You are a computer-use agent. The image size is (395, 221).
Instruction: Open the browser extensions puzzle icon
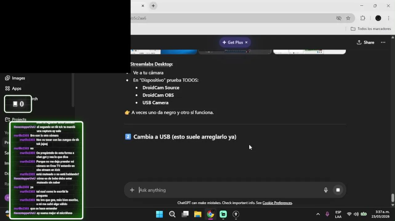pos(363,18)
